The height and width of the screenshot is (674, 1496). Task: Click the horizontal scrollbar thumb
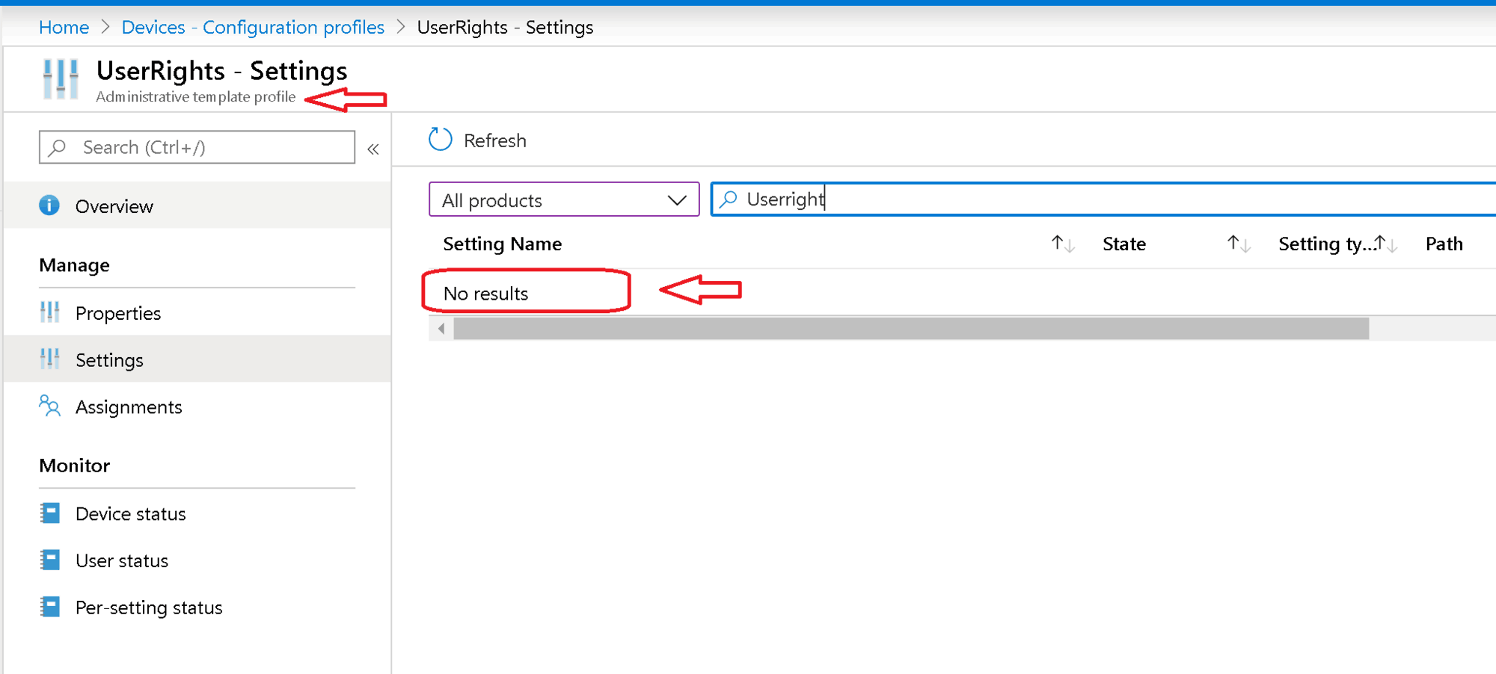tap(910, 329)
